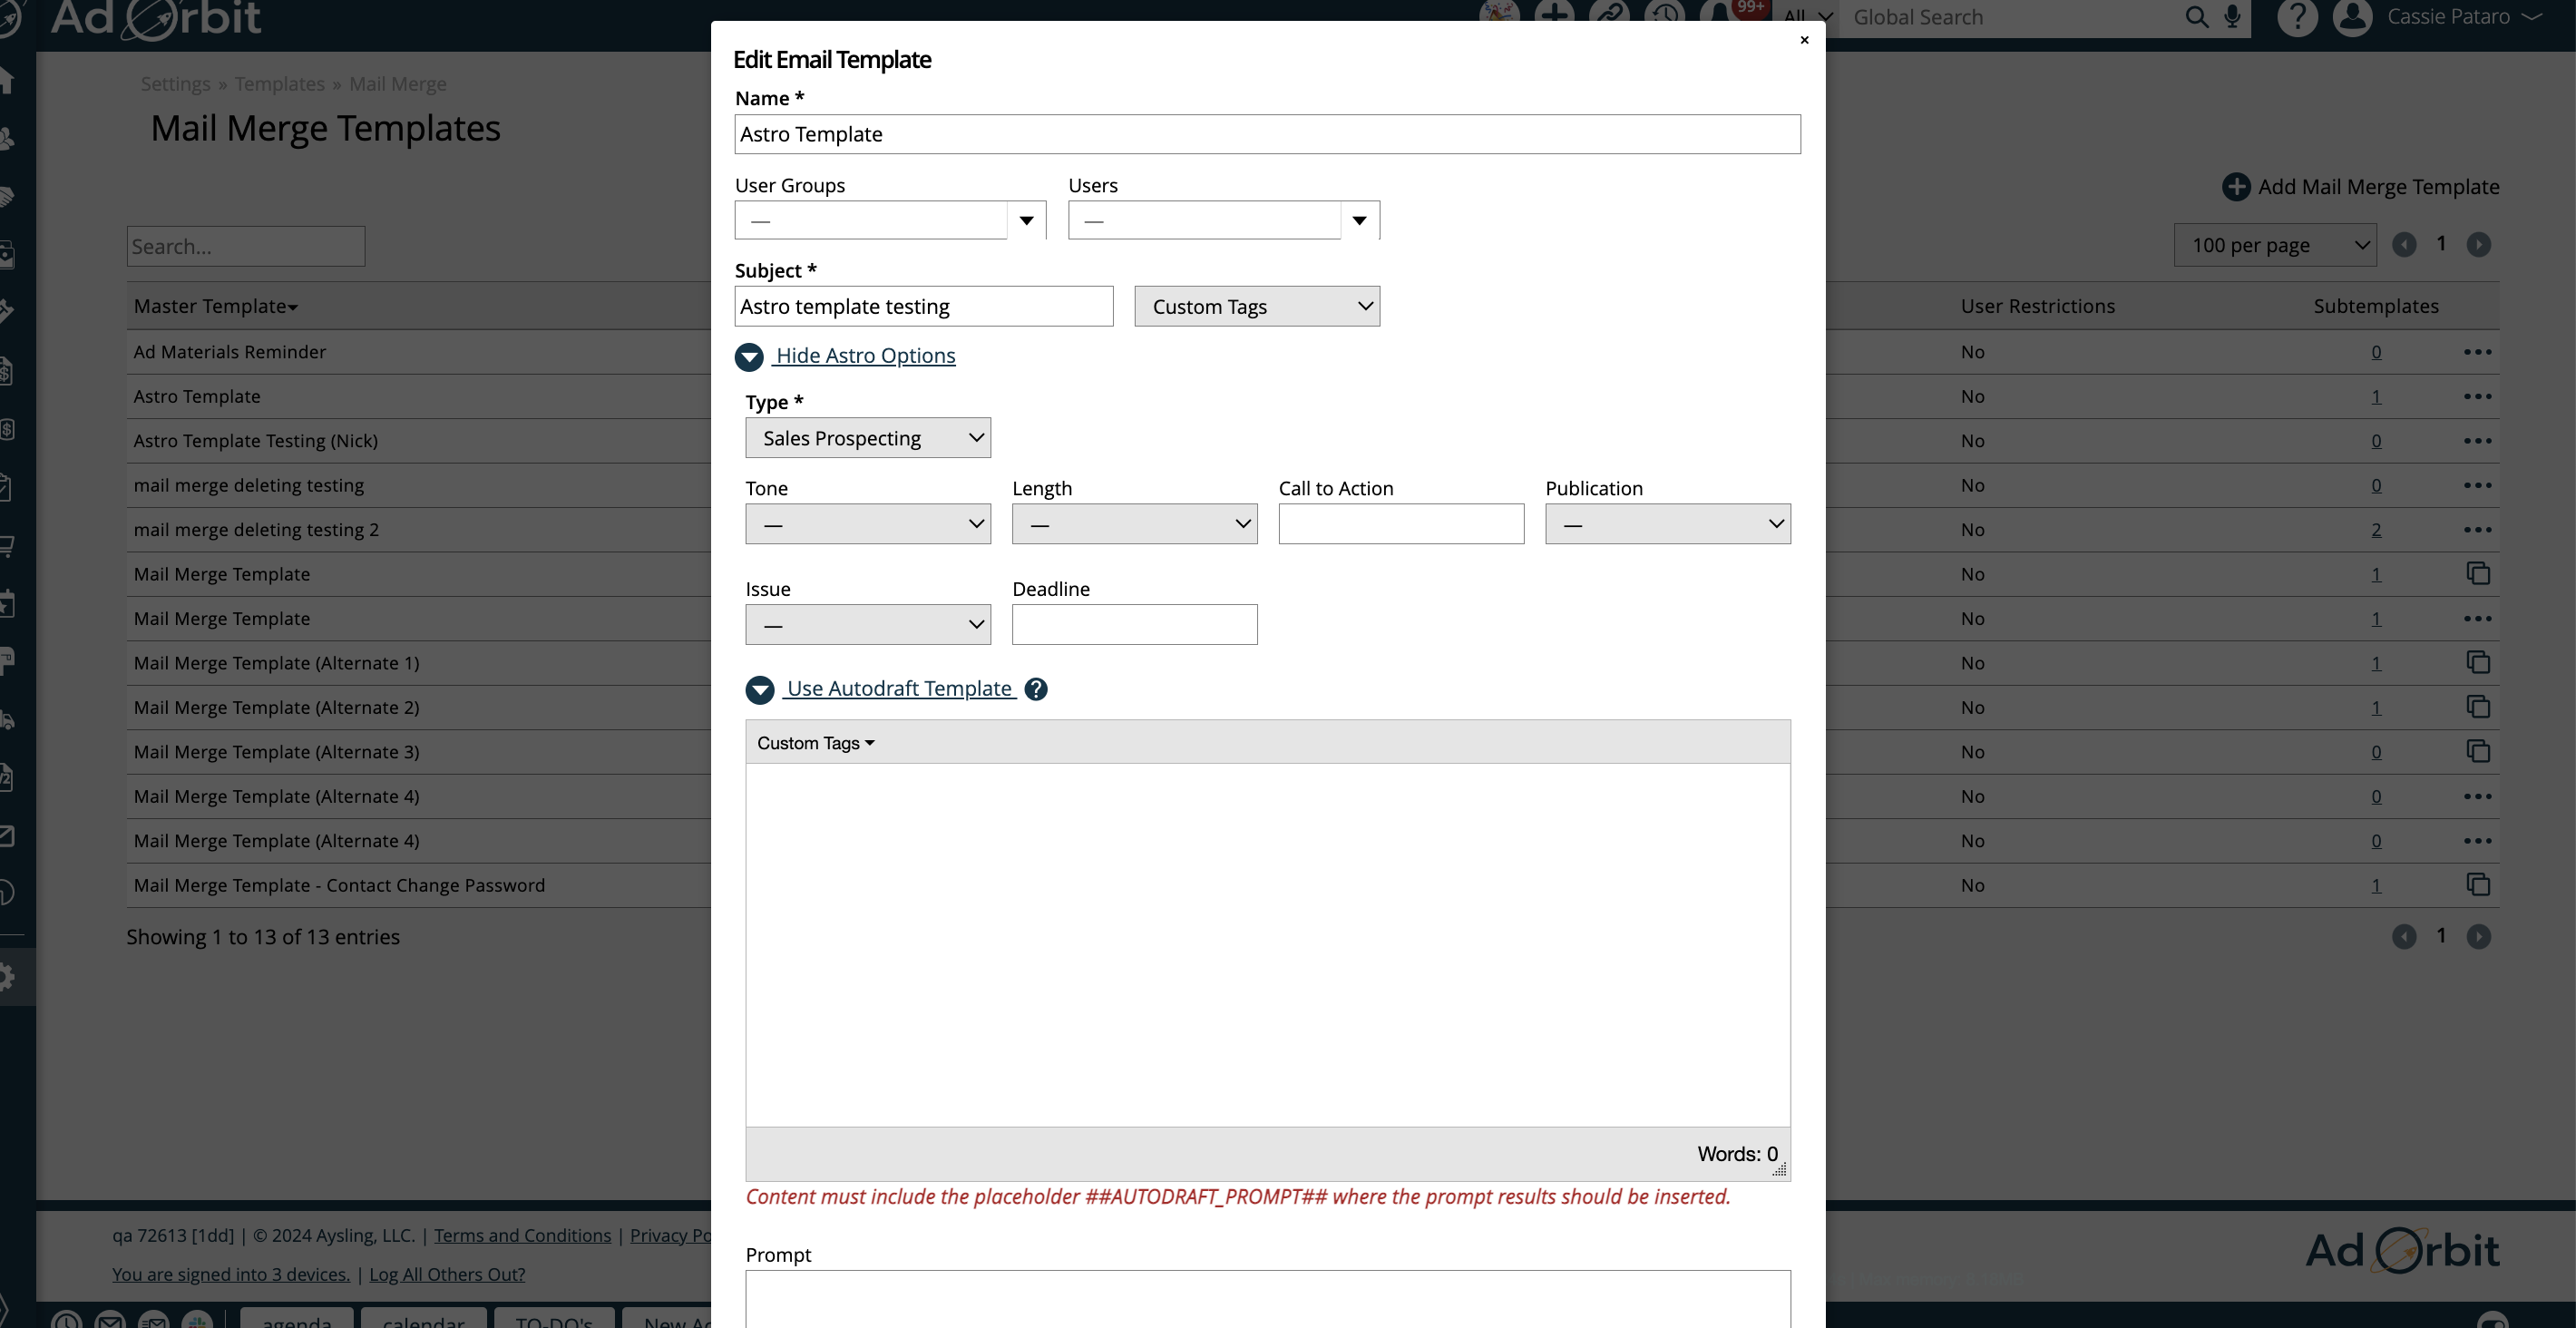Open subtemplates count link for mail merge deleting testing 2
Viewport: 2576px width, 1328px height.
pos(2375,530)
